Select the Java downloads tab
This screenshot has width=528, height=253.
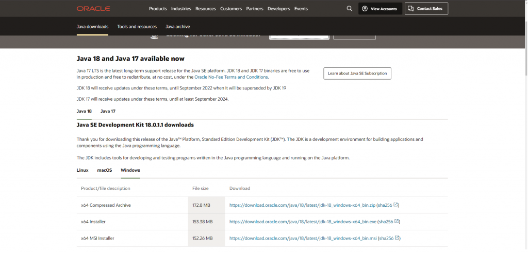pos(93,27)
